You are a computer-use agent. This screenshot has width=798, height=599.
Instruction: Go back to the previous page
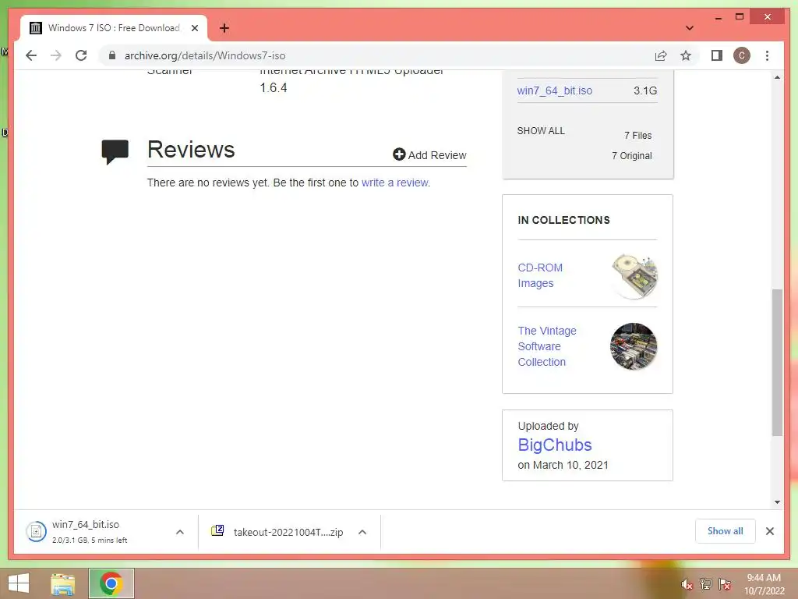click(x=31, y=55)
